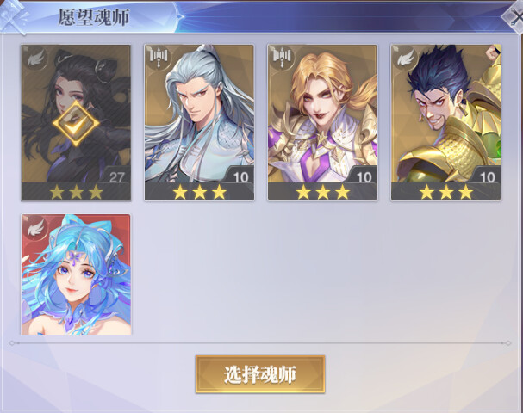Screen dimensions: 523x413
Task: Select the blonde-haired soul master card
Action: 322,122
